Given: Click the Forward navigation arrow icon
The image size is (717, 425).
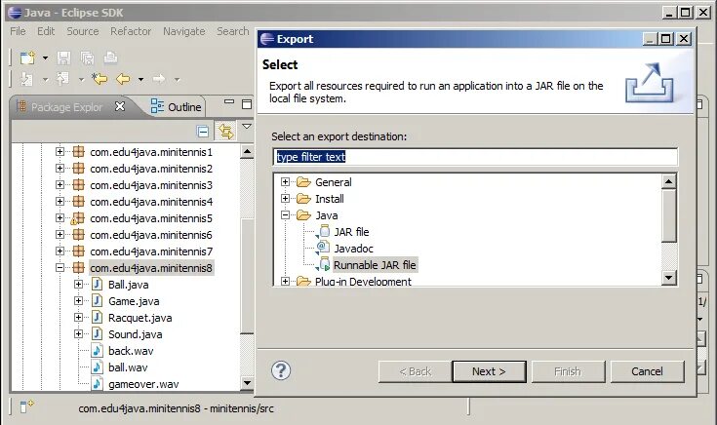Looking at the screenshot, I should 159,79.
